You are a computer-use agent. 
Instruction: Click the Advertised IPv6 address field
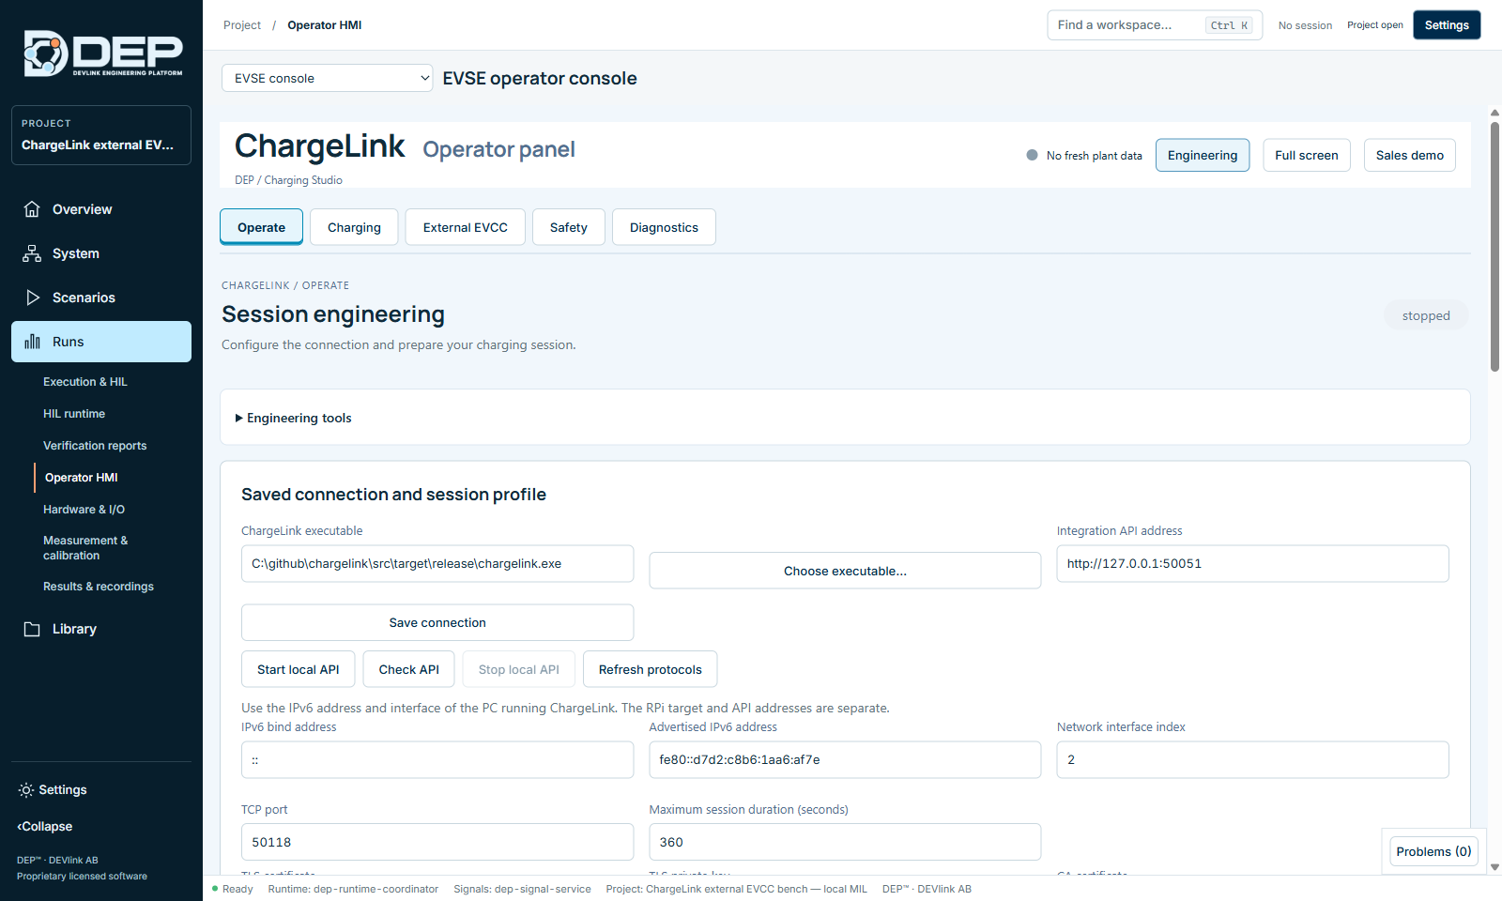845,760
